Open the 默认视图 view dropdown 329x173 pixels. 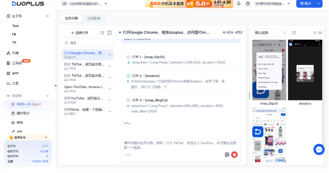click(x=271, y=33)
